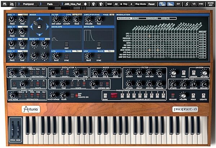Select the Prophet 5 mode icon
Viewport: 216px width, 148px height.
pos(186,4)
